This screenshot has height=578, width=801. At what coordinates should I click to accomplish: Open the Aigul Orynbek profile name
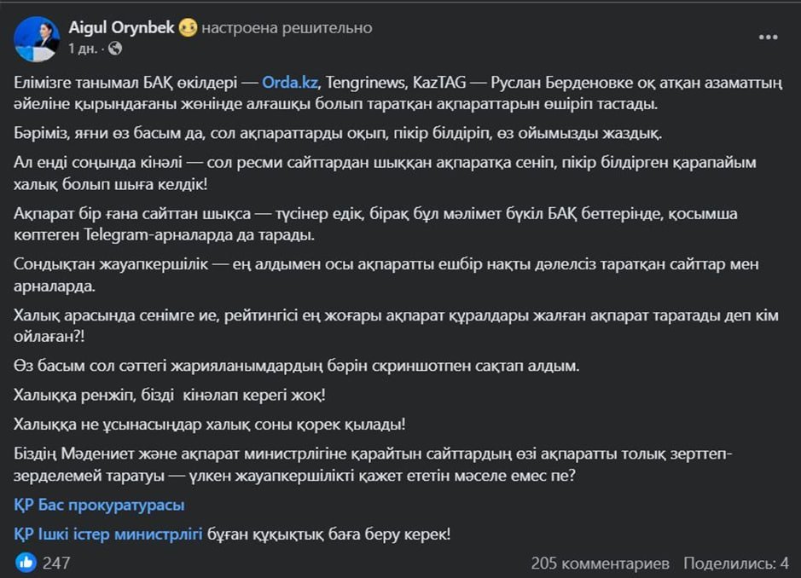point(122,27)
